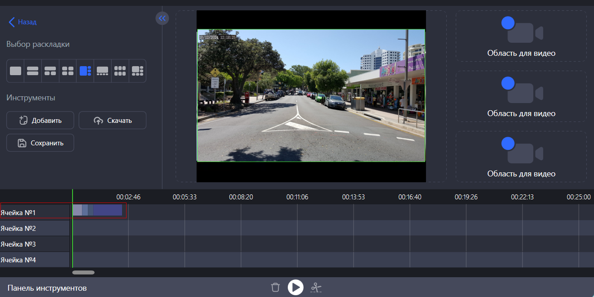Click the horizontal timeline scrollbar
Screen dimensions: 594x297
[83, 272]
